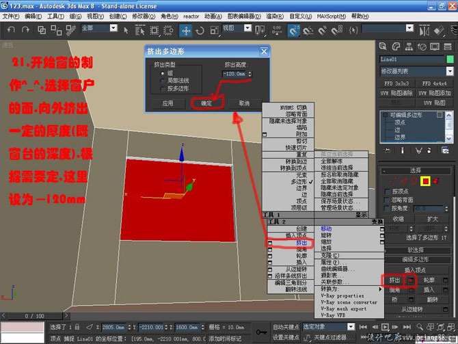Select Polygon sub-object level icon
This screenshot has height=344, width=458.
[426, 181]
